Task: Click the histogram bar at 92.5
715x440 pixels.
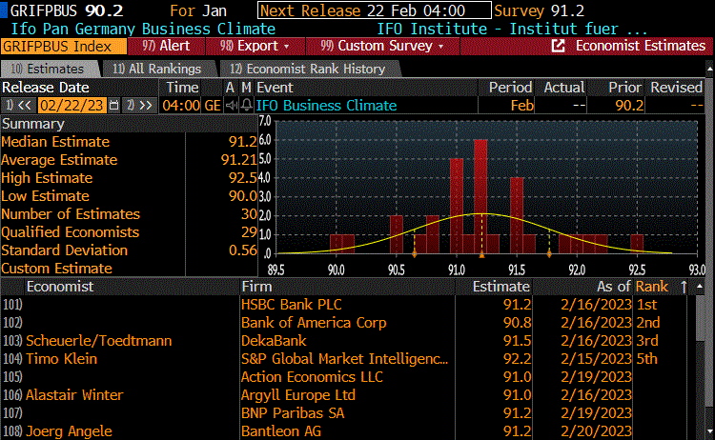Action: pos(637,244)
